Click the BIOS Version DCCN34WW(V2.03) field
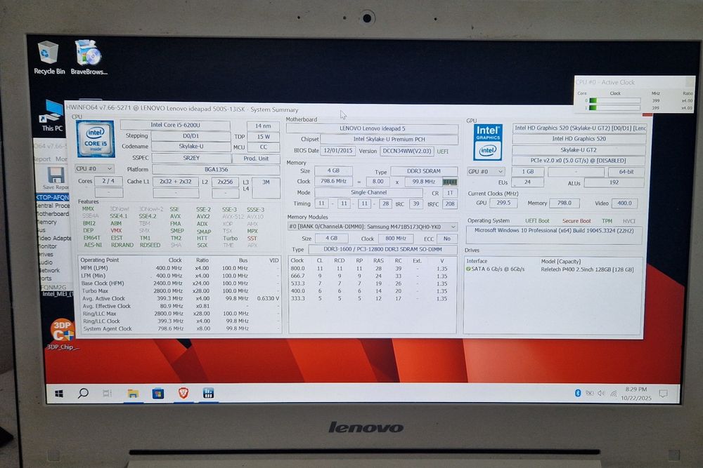Image resolution: width=703 pixels, height=468 pixels. pos(407,152)
